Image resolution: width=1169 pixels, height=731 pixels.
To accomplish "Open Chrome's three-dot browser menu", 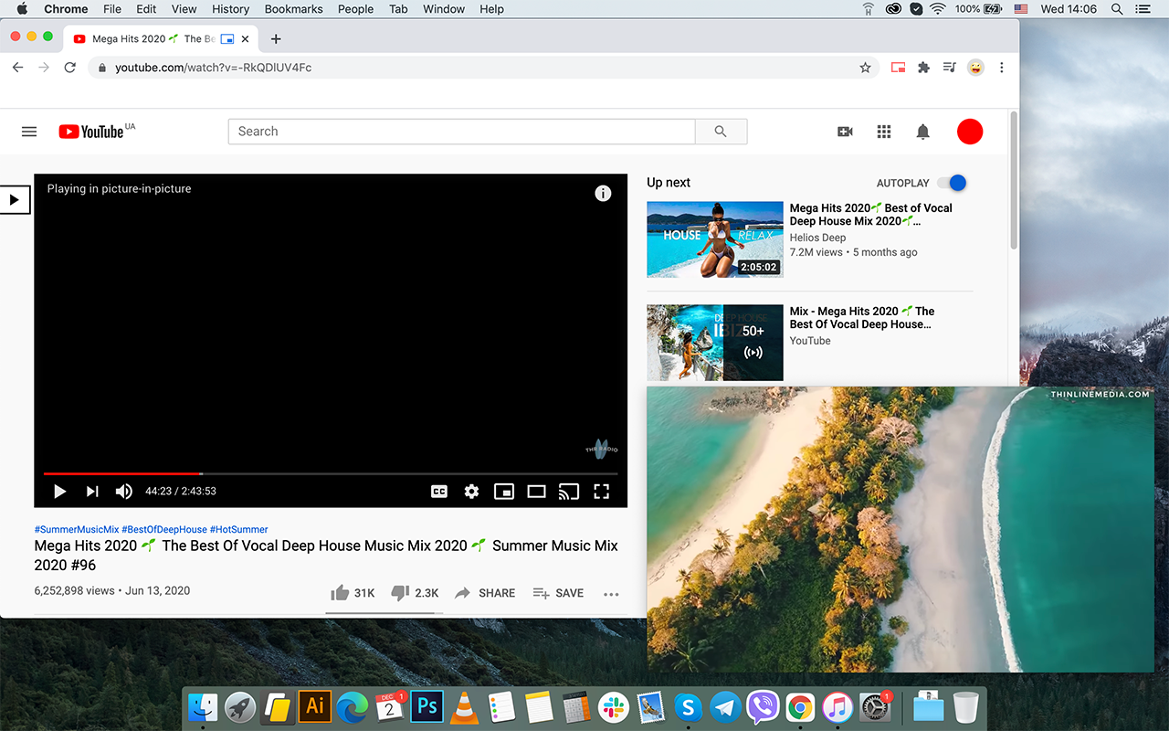I will point(1002,68).
